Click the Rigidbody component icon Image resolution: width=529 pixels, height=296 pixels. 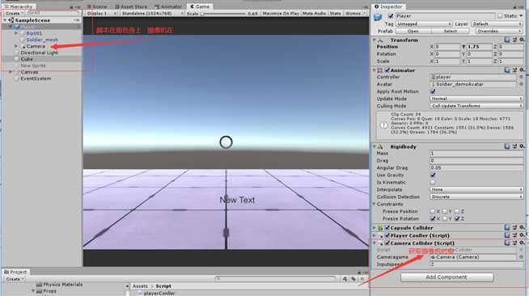pos(380,146)
